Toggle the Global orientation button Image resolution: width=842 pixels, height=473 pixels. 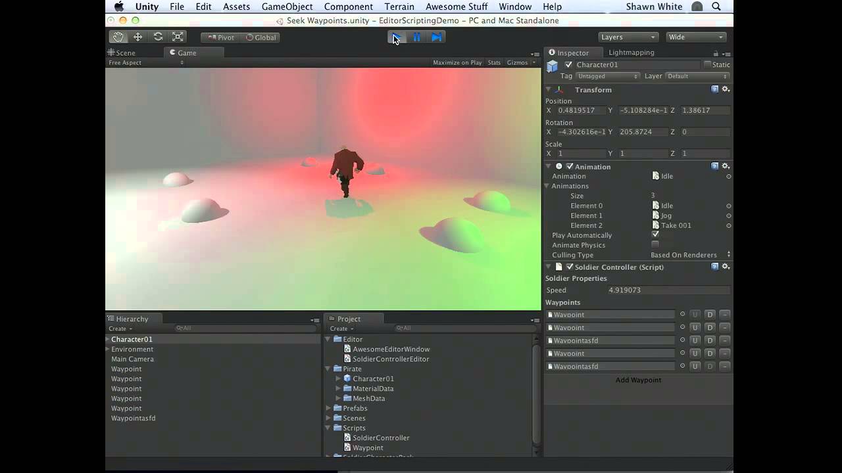point(261,37)
